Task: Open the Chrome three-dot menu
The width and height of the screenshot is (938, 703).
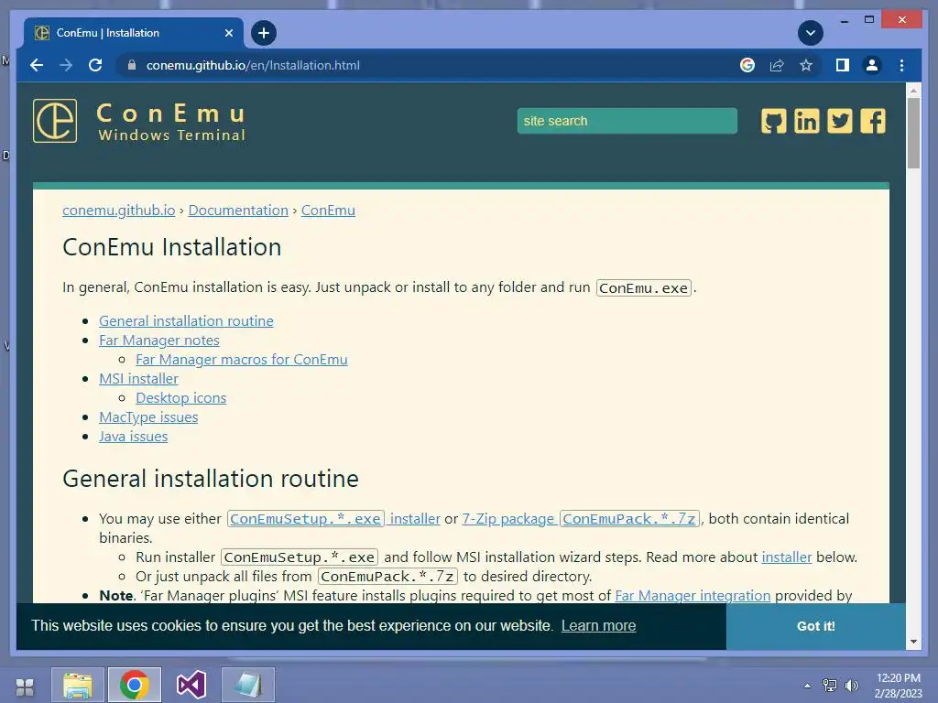Action: pos(901,65)
